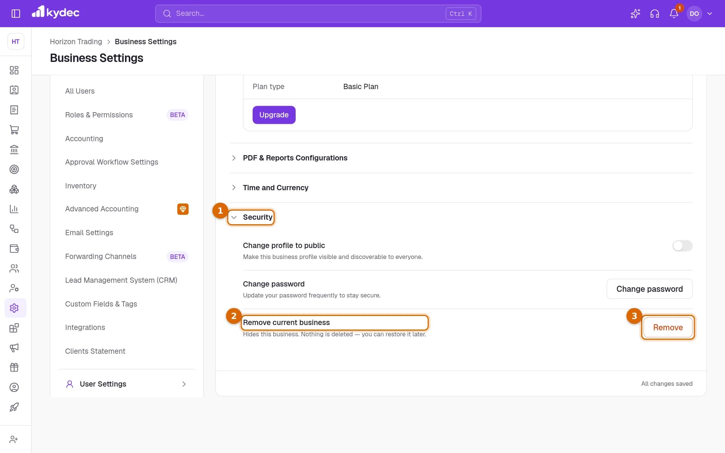Click the Remove business button

coord(668,327)
